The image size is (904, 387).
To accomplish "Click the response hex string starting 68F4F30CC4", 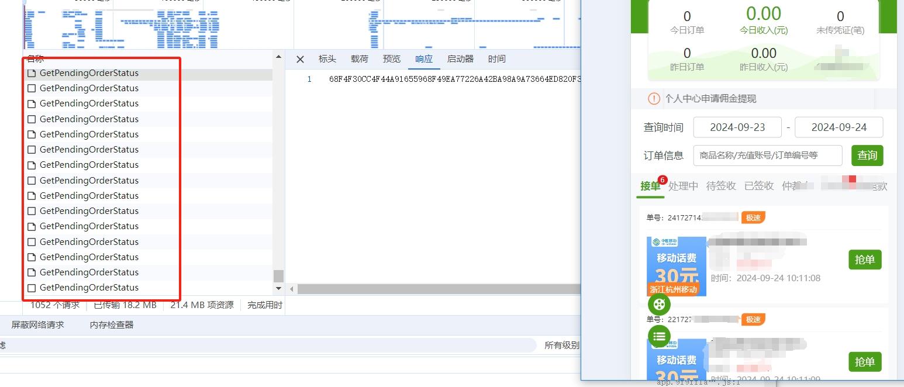I will tap(455, 79).
